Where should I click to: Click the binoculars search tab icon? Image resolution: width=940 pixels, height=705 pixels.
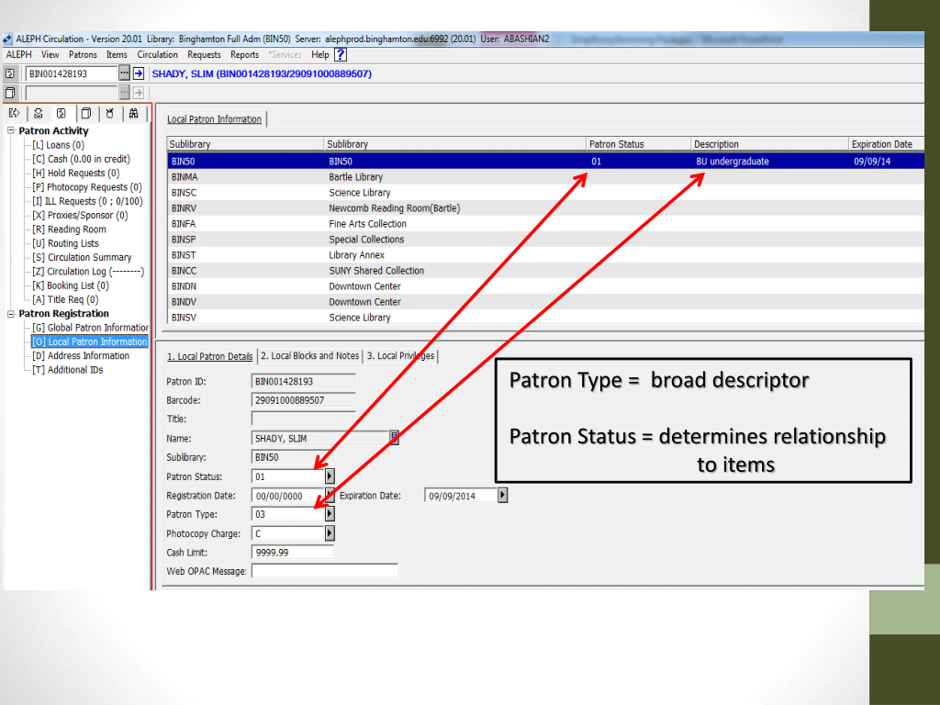tap(134, 113)
